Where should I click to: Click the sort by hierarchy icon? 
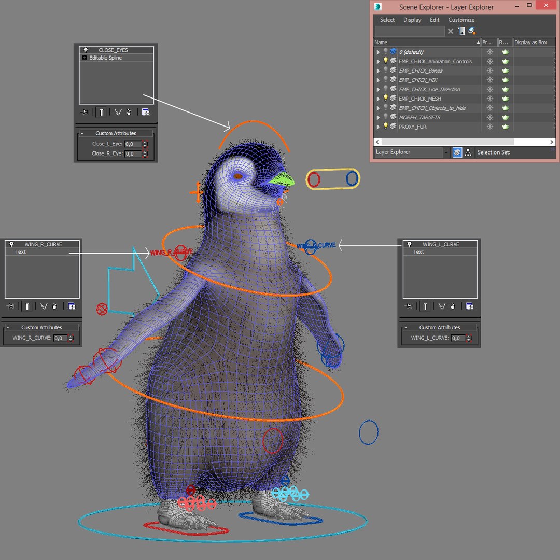pyautogui.click(x=468, y=152)
